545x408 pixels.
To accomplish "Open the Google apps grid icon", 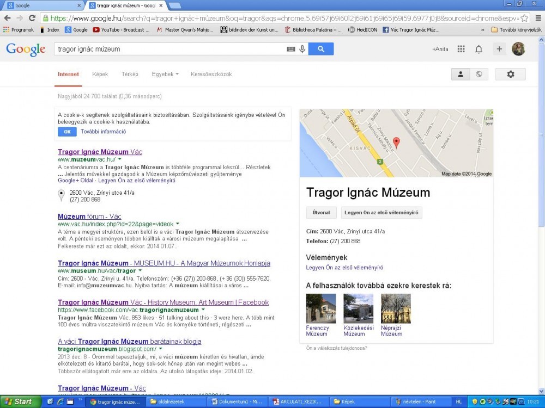I will [x=461, y=49].
